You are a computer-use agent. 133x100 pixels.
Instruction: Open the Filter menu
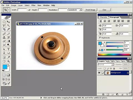[x=33, y=5]
